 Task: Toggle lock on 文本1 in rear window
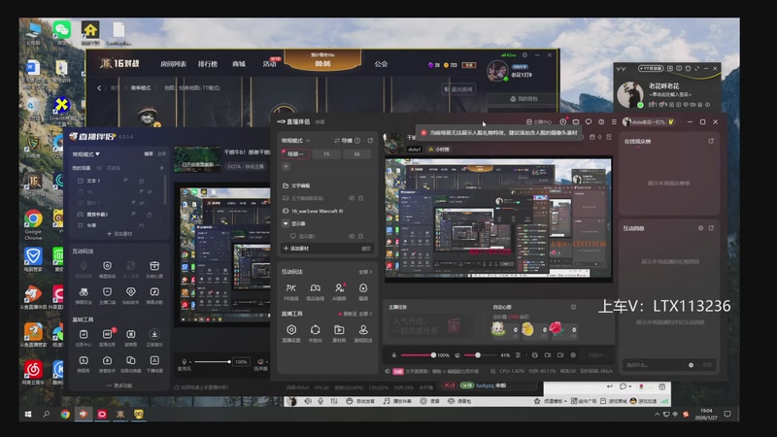[x=142, y=181]
